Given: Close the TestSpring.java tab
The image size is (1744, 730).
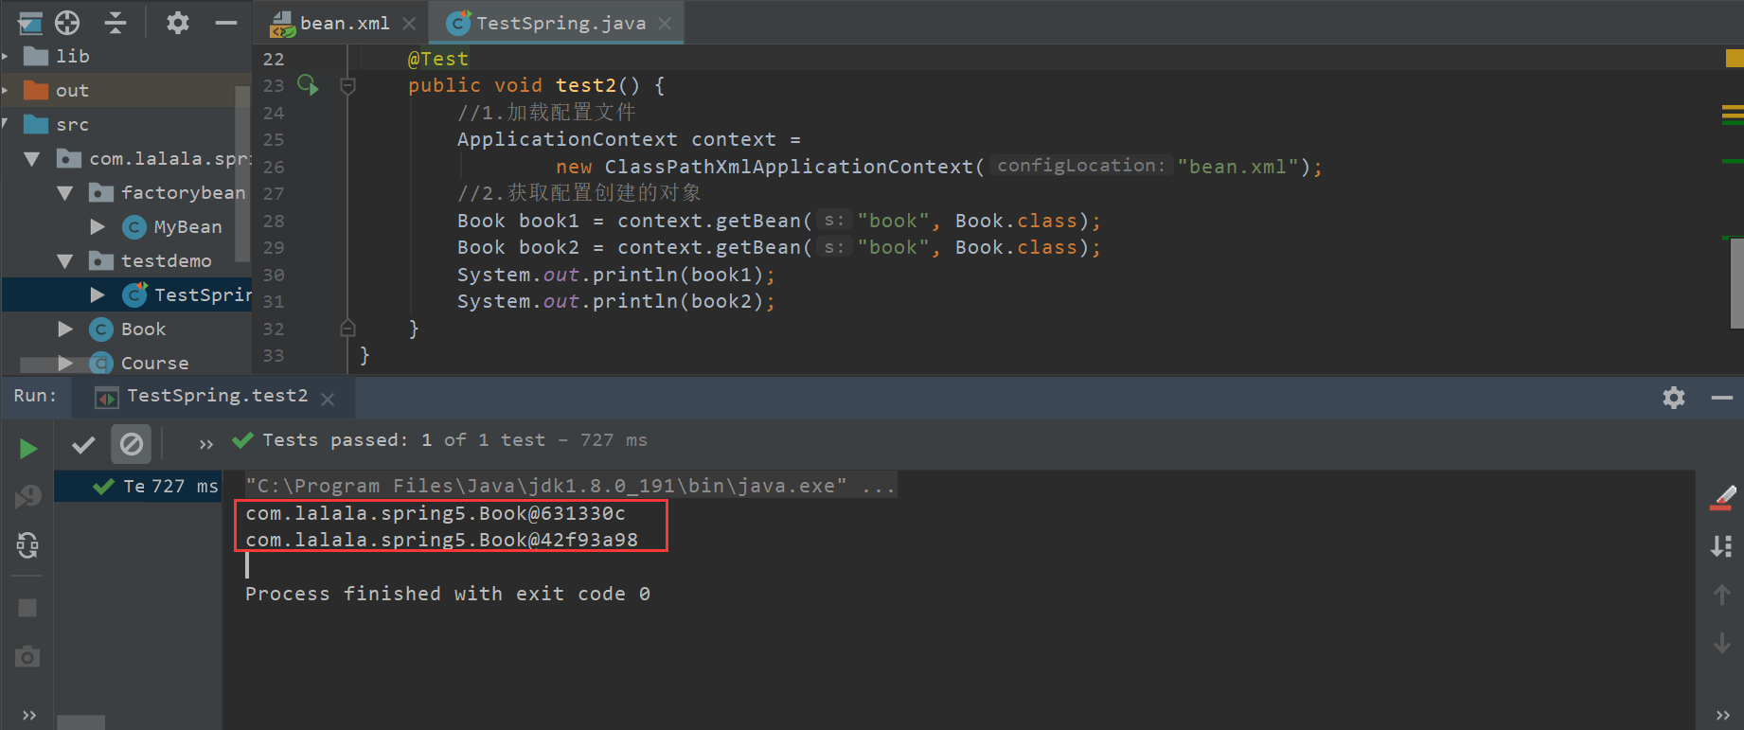Looking at the screenshot, I should tap(665, 24).
